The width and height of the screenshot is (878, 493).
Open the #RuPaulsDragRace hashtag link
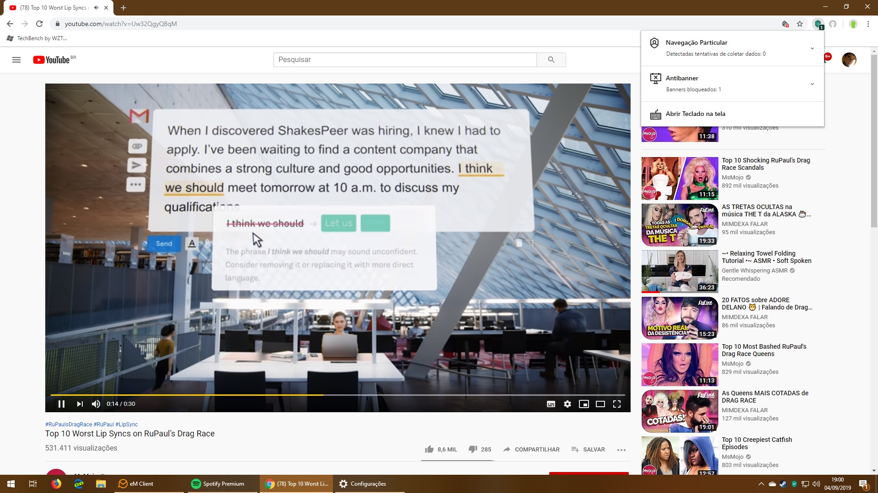[69, 424]
